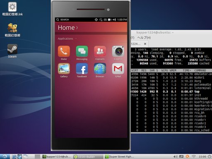Tap the location indicator in the phone status bar
Viewport: 212px width, 159px height.
[96, 19]
